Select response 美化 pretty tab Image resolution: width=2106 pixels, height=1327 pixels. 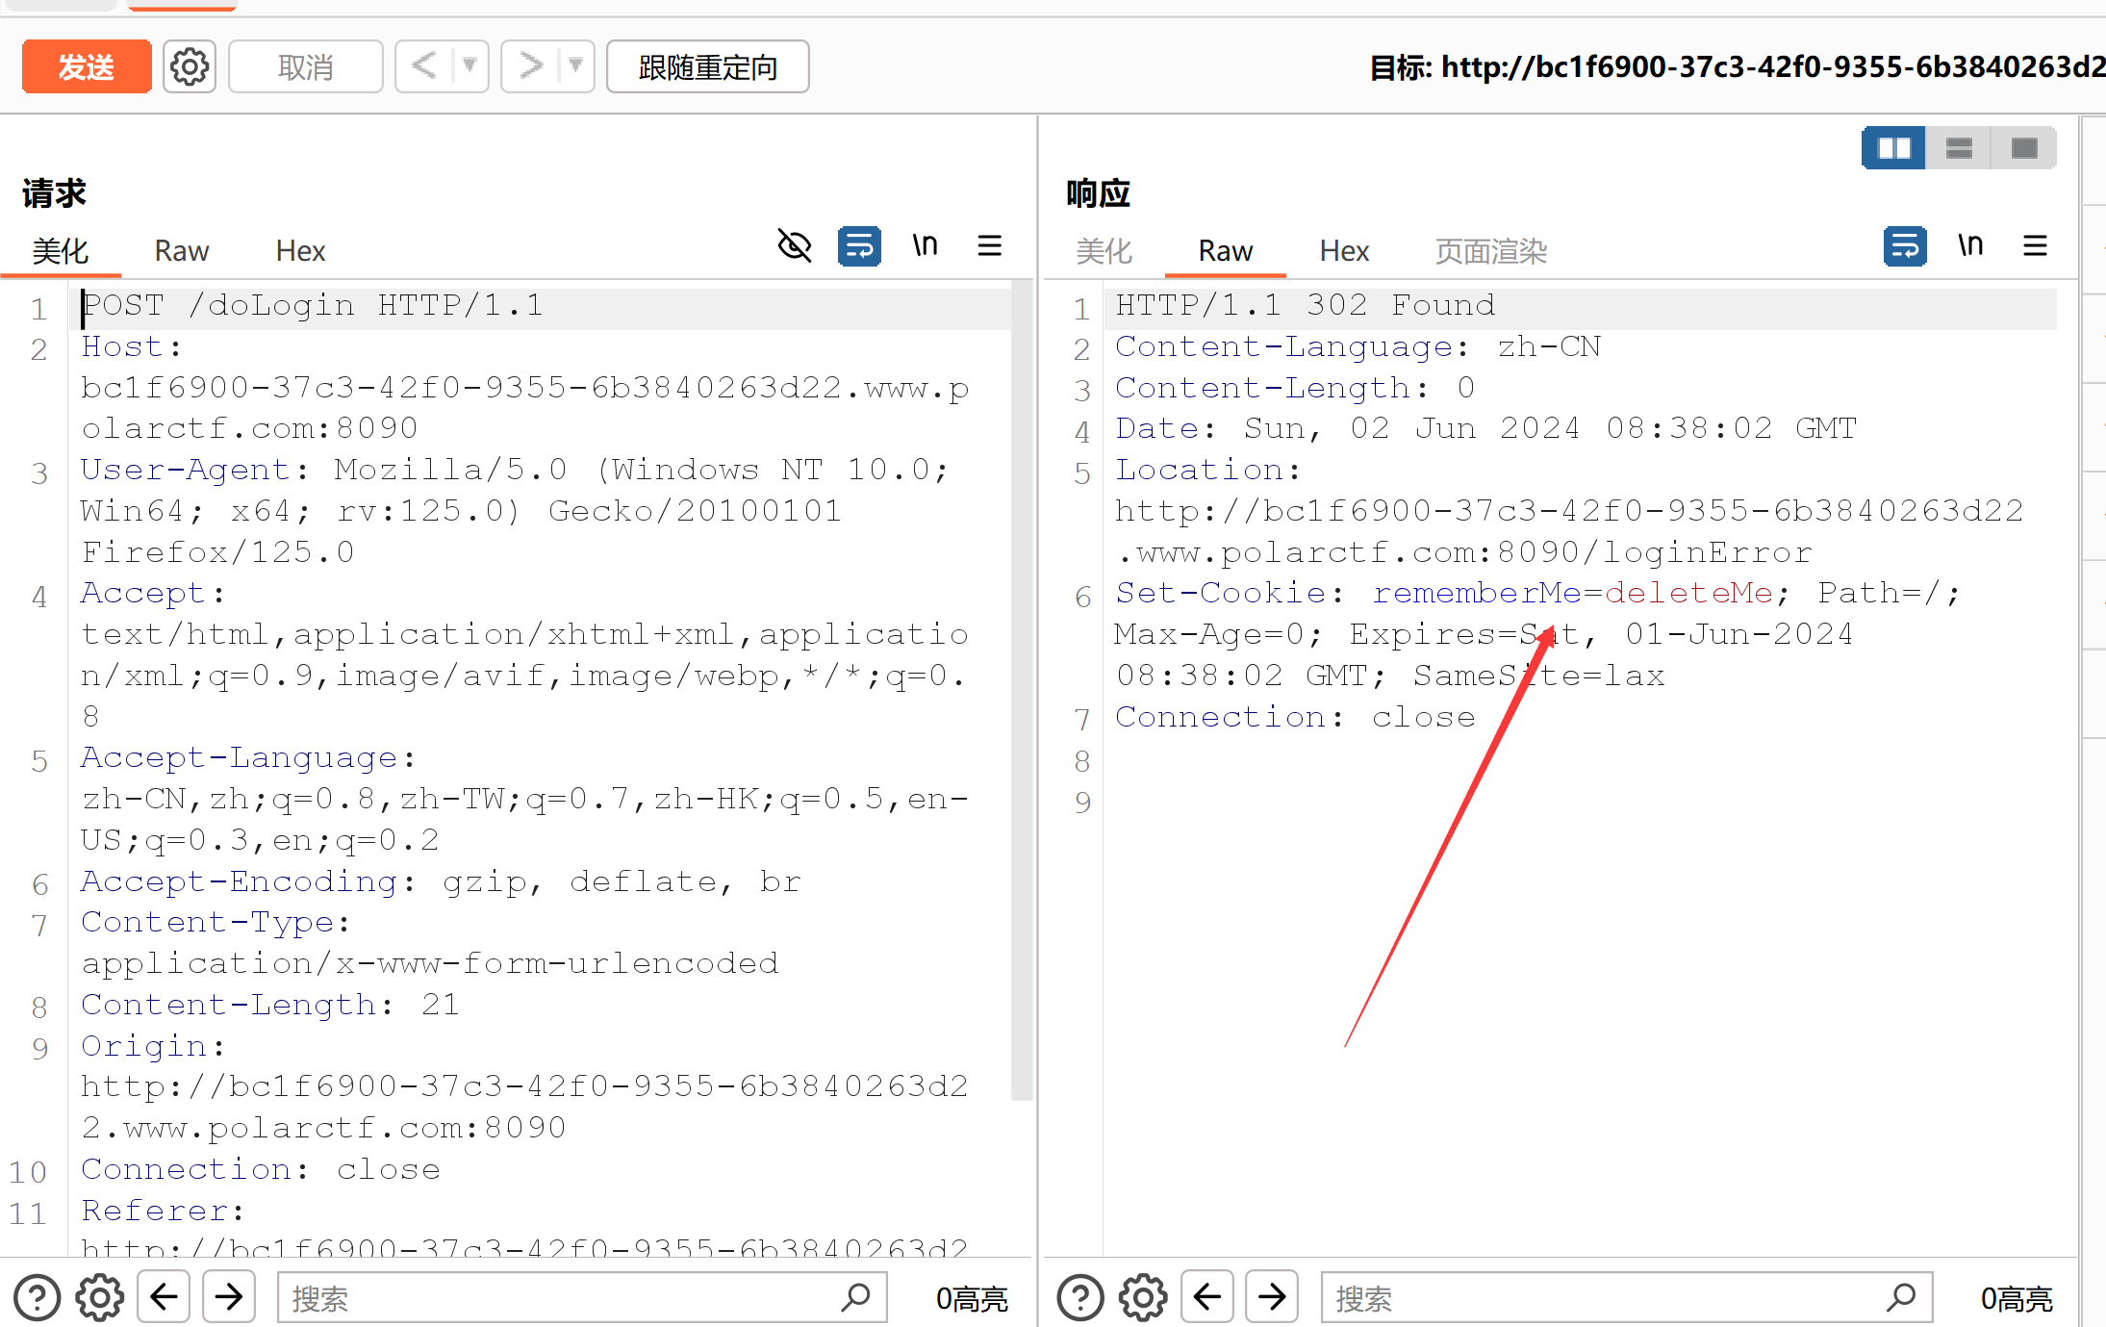(x=1104, y=251)
